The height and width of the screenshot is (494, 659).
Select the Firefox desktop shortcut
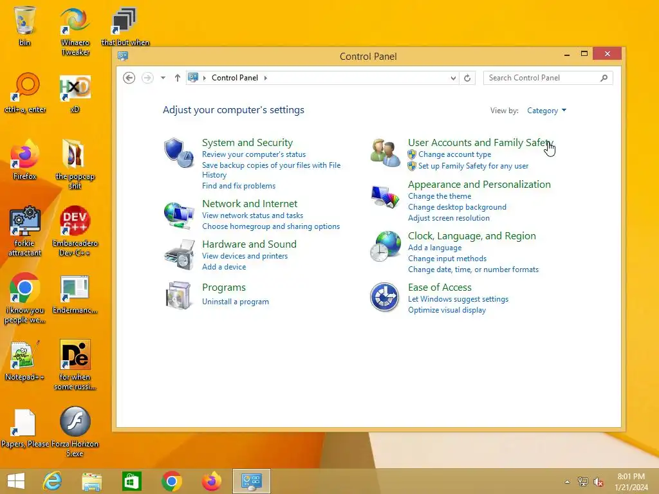tap(25, 160)
